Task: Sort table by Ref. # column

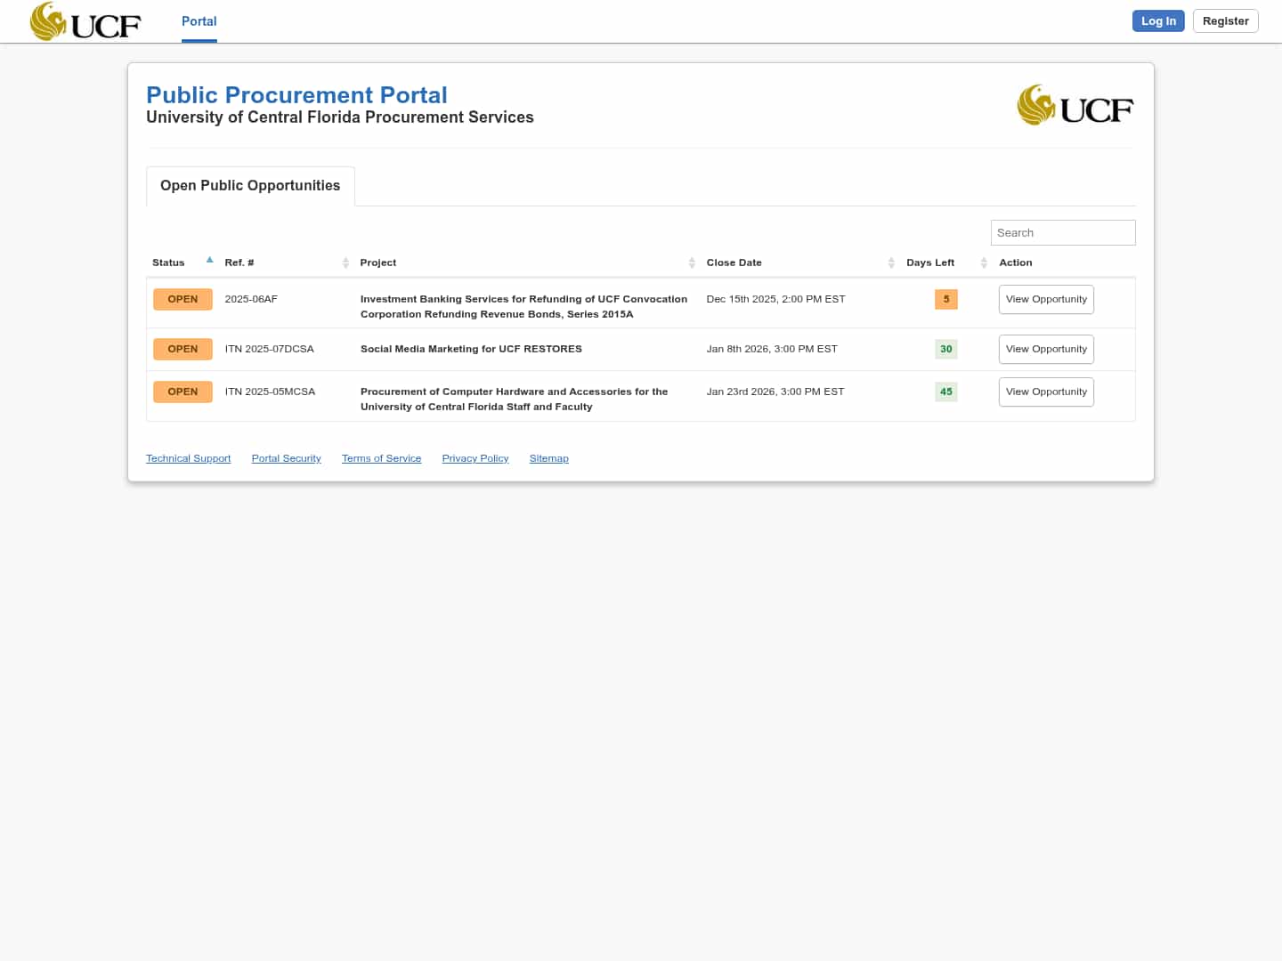Action: click(x=345, y=262)
